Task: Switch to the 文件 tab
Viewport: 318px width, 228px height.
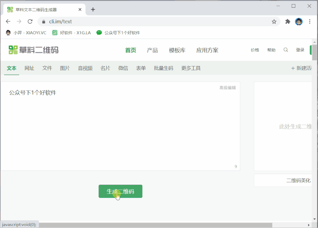Action: (47, 68)
